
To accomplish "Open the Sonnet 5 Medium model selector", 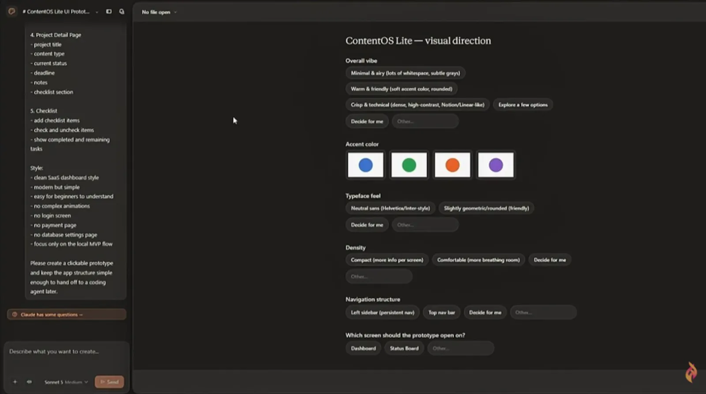I will (66, 382).
